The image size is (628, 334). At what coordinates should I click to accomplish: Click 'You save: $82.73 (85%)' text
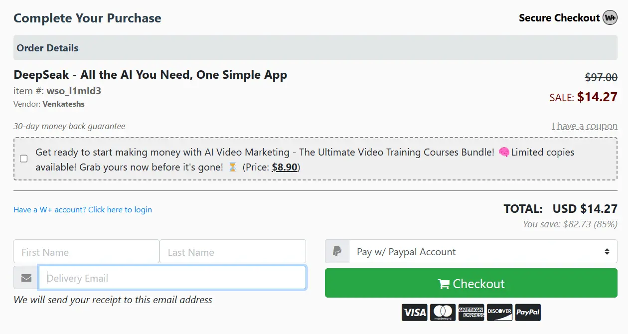coord(570,224)
